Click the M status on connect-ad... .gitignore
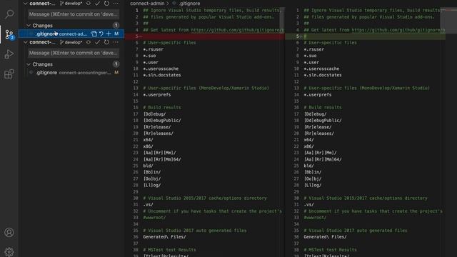 116,34
